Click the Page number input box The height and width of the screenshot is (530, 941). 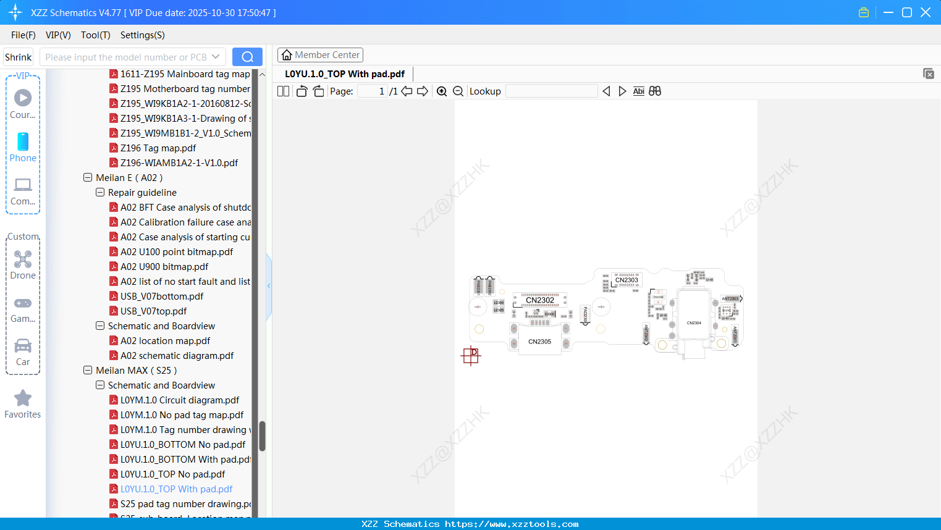(x=372, y=91)
